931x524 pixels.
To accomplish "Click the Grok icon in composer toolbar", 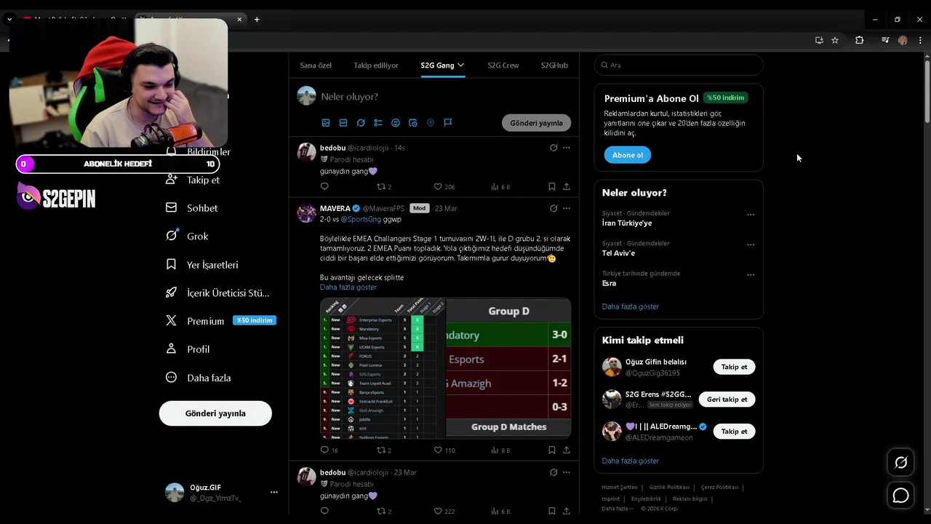I will click(x=361, y=123).
